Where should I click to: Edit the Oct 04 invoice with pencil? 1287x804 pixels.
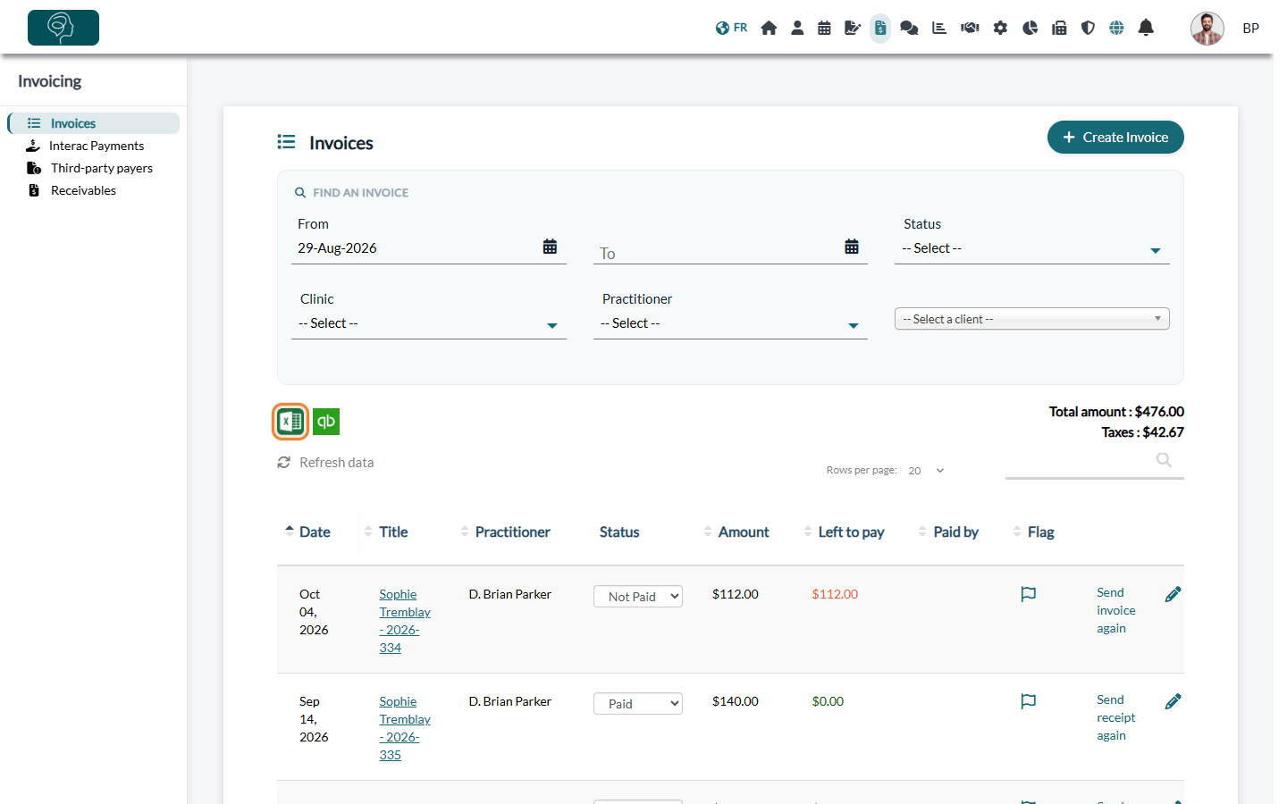[1173, 594]
